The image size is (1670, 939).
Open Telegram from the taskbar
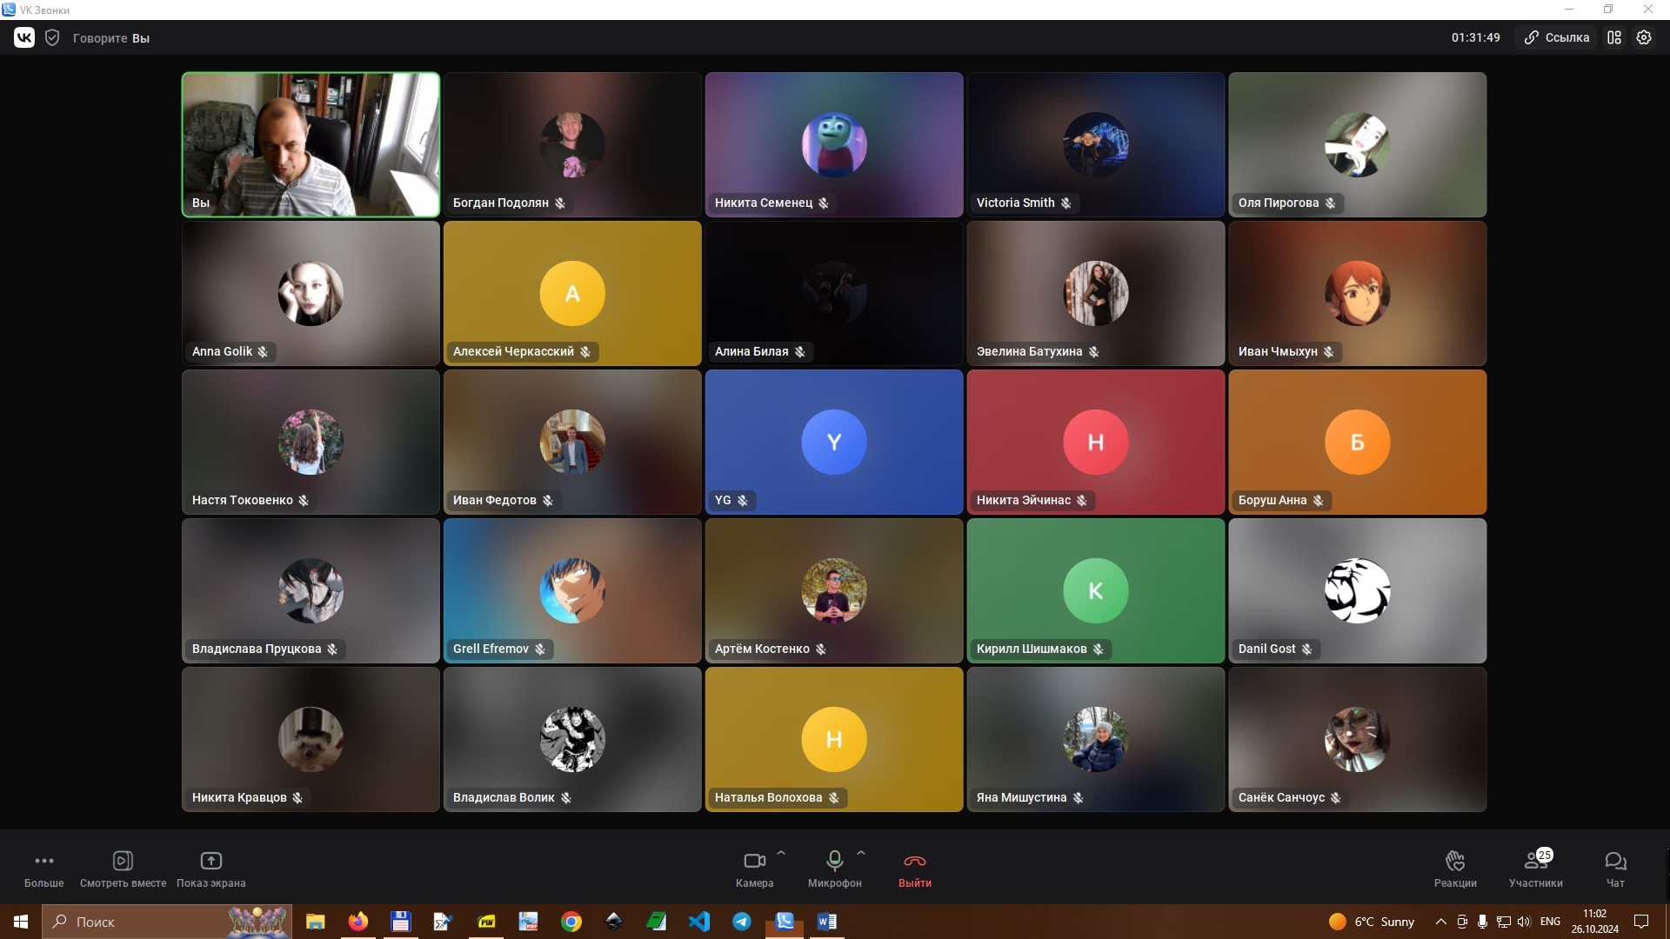click(x=742, y=922)
